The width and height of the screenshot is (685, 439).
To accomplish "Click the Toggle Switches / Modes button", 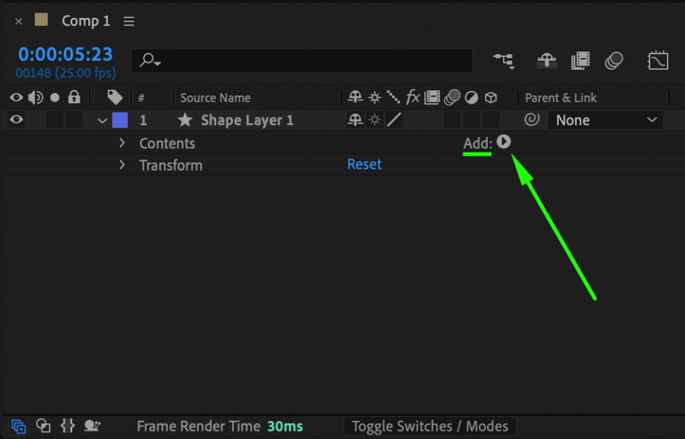I will tap(429, 426).
